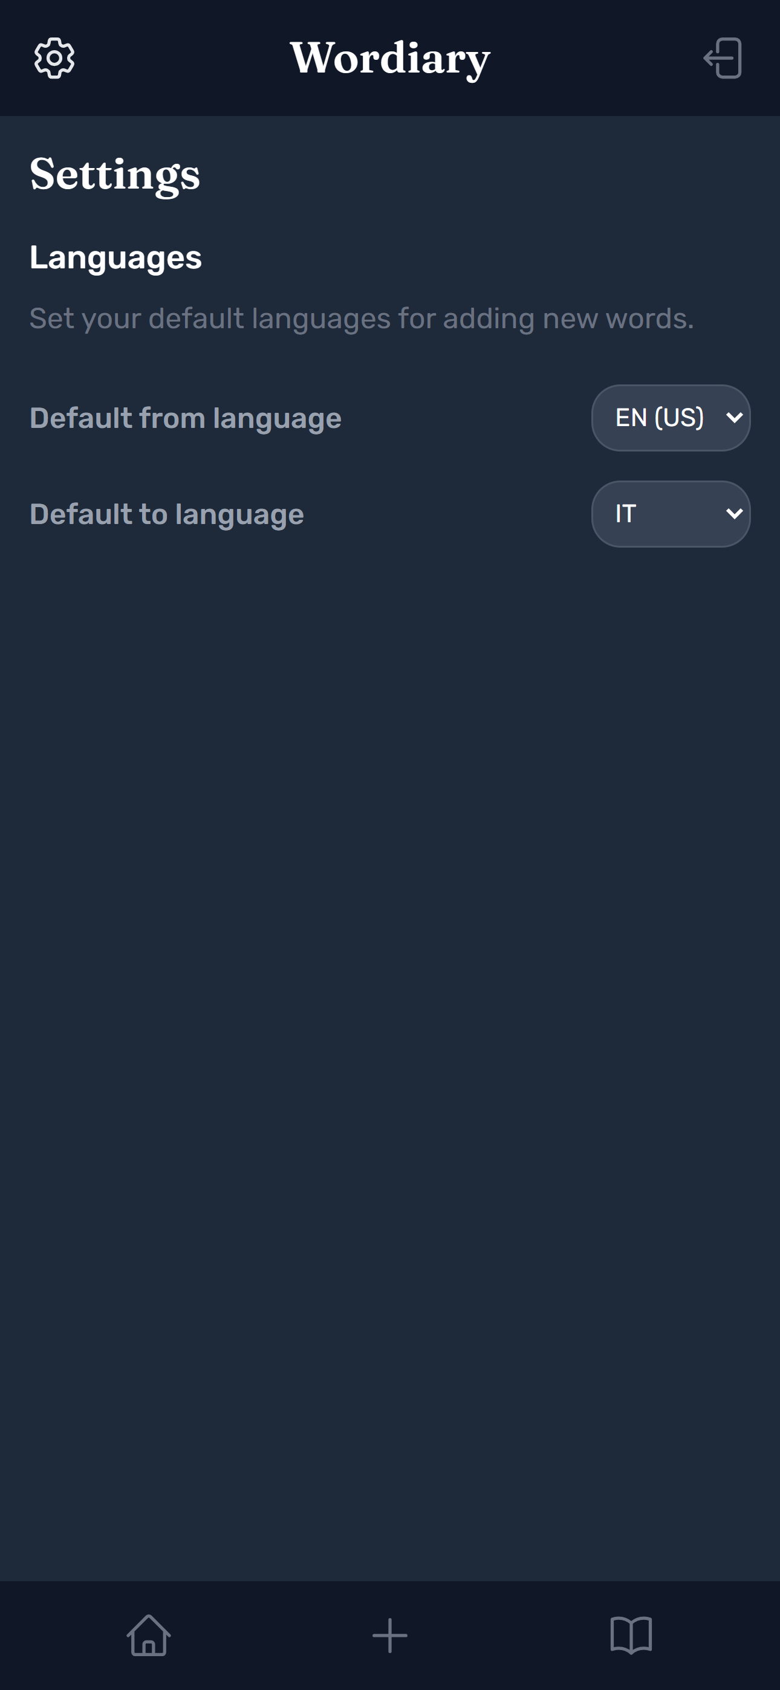Click the Settings page heading
Viewport: 780px width, 1690px height.
115,175
